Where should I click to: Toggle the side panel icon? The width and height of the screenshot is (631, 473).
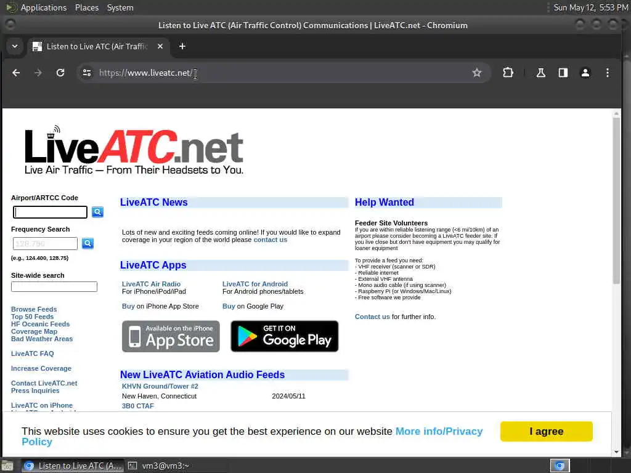[x=563, y=73]
